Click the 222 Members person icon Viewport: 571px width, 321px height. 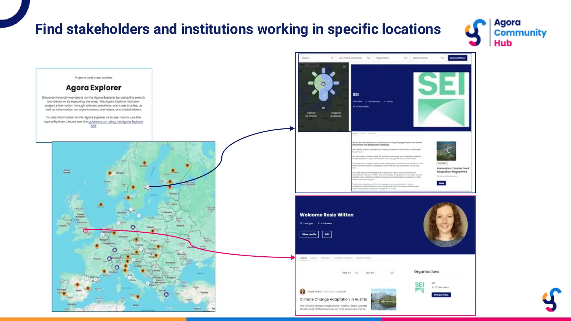click(433, 287)
